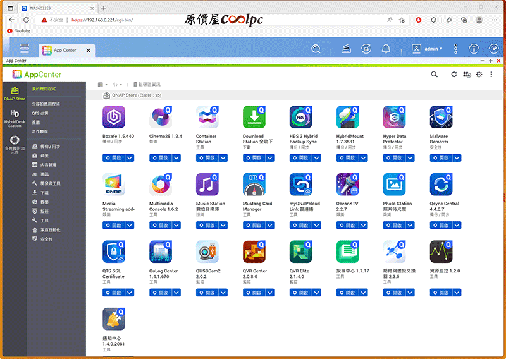This screenshot has width=506, height=359.
Task: Click the 磁碟區資訊 volume info link
Action: (147, 85)
